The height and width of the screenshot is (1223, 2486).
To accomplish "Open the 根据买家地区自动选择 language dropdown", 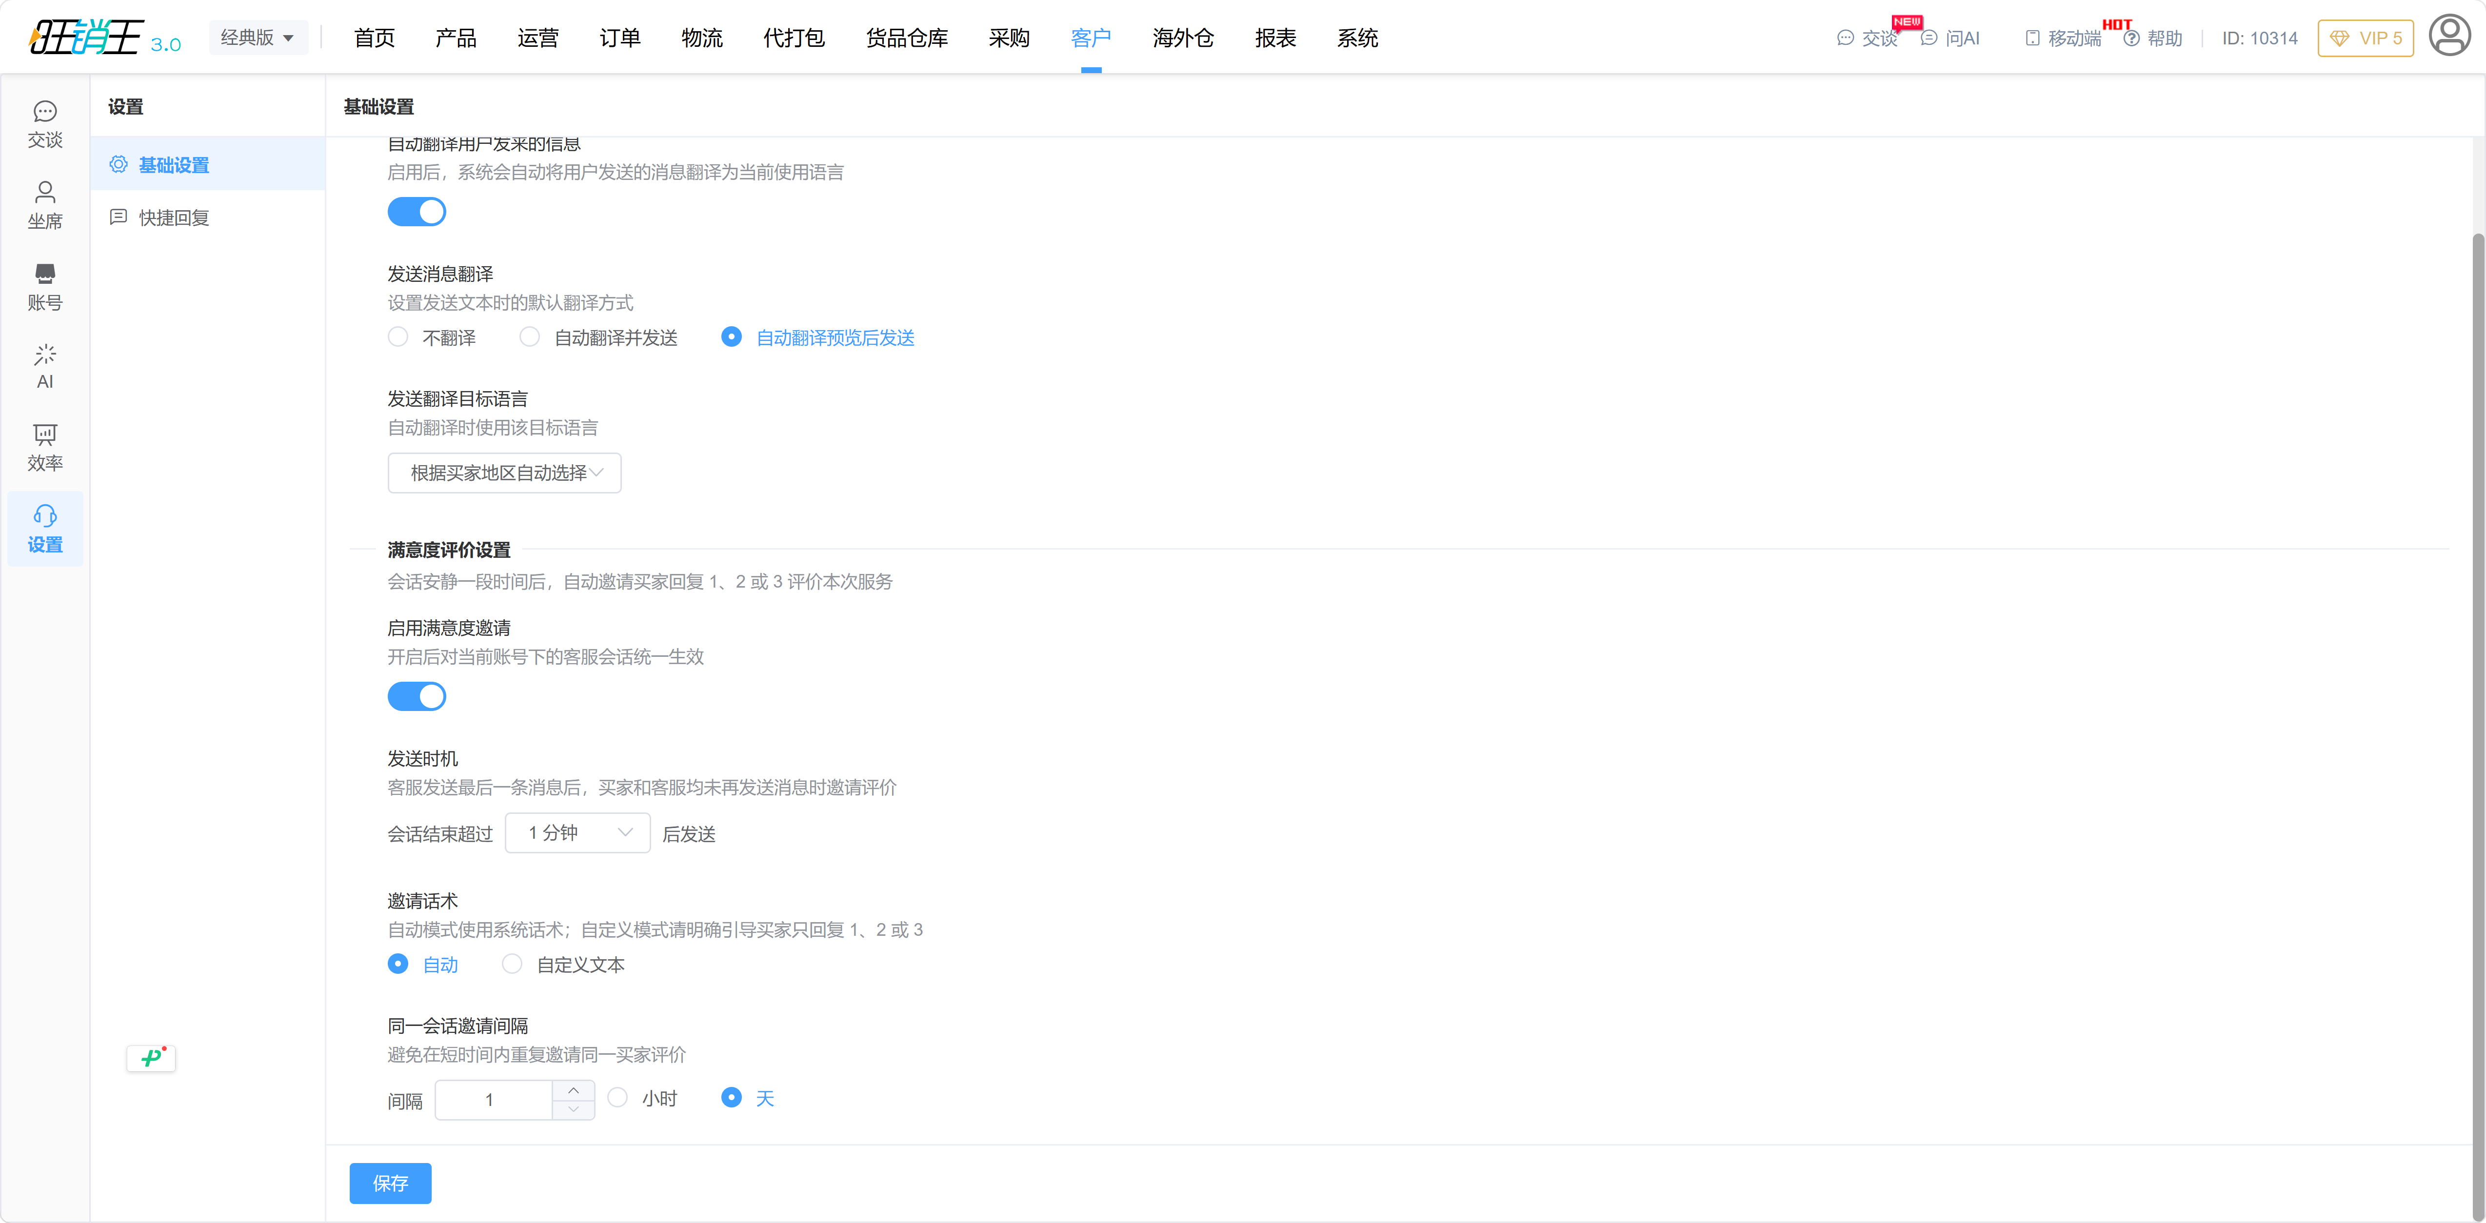I will click(505, 473).
